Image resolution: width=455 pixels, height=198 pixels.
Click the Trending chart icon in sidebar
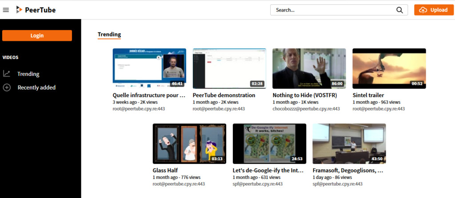point(6,74)
